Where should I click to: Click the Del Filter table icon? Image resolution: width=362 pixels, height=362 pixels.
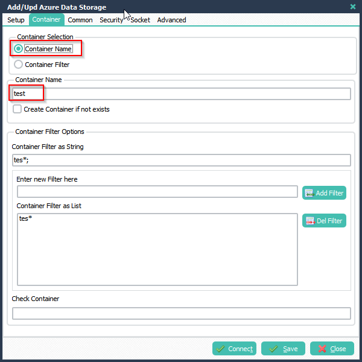[310, 221]
